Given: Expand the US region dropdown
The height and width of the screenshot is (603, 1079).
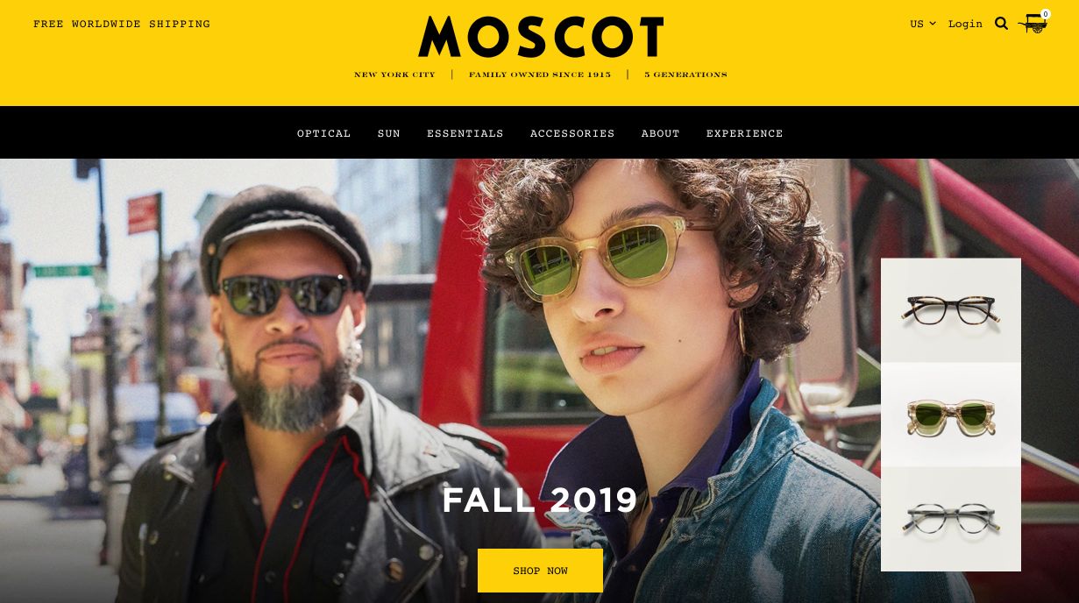Looking at the screenshot, I should pos(923,24).
